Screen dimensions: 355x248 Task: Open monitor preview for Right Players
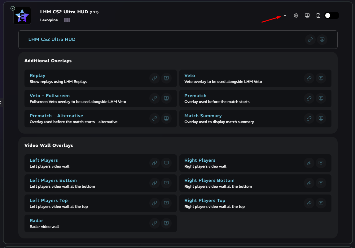click(x=321, y=163)
